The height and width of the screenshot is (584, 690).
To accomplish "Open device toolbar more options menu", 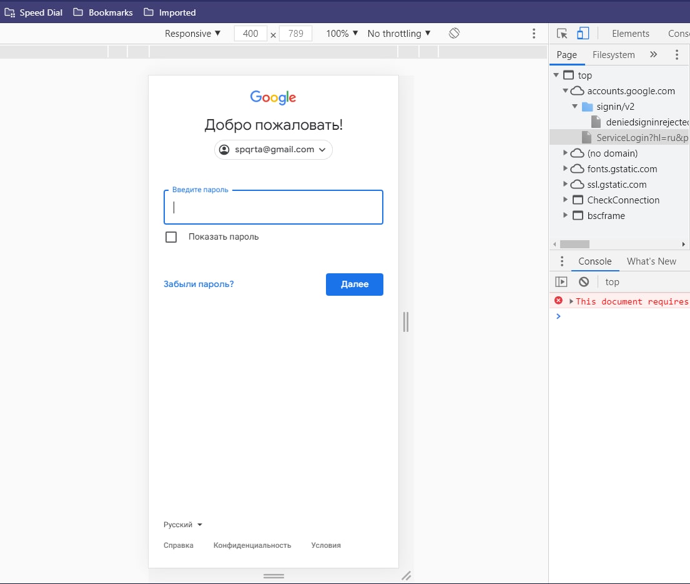I will click(534, 34).
